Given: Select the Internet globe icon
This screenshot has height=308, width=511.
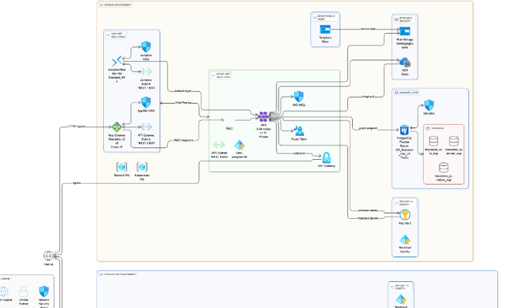Looking at the screenshot, I should coord(49,255).
